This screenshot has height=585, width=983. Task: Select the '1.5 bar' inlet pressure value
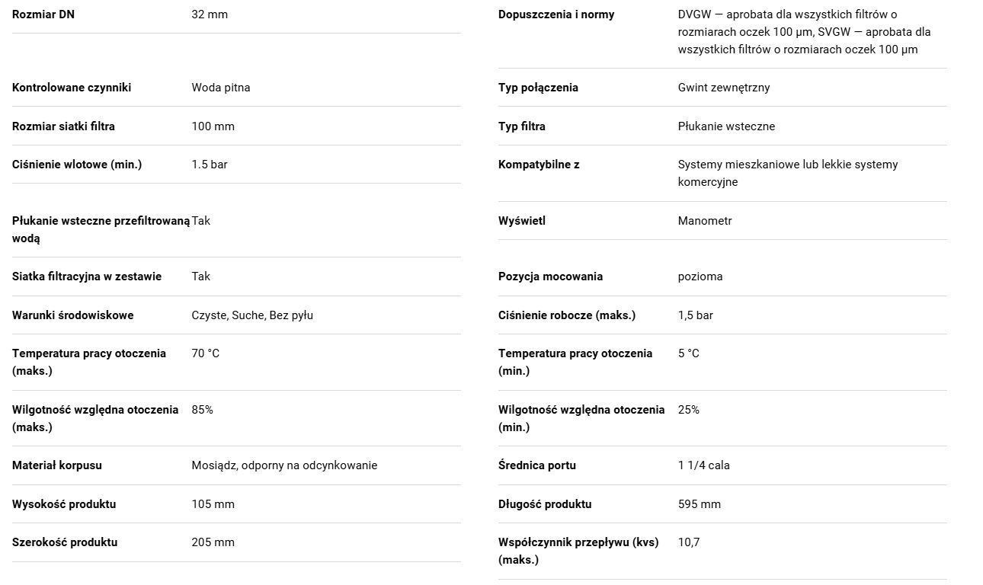(x=210, y=165)
